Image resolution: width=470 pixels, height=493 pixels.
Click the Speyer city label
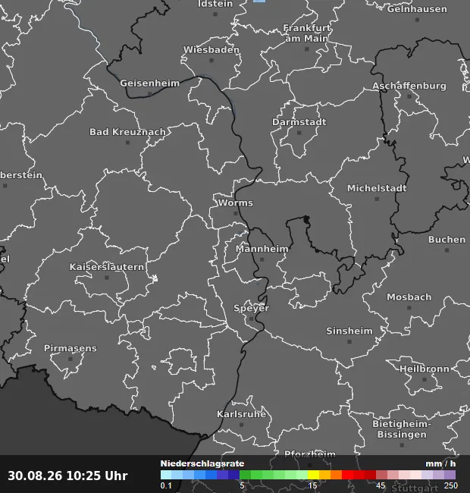click(252, 308)
